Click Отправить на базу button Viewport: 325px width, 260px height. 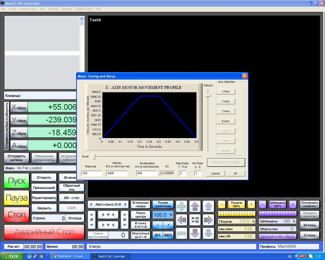coord(17,158)
